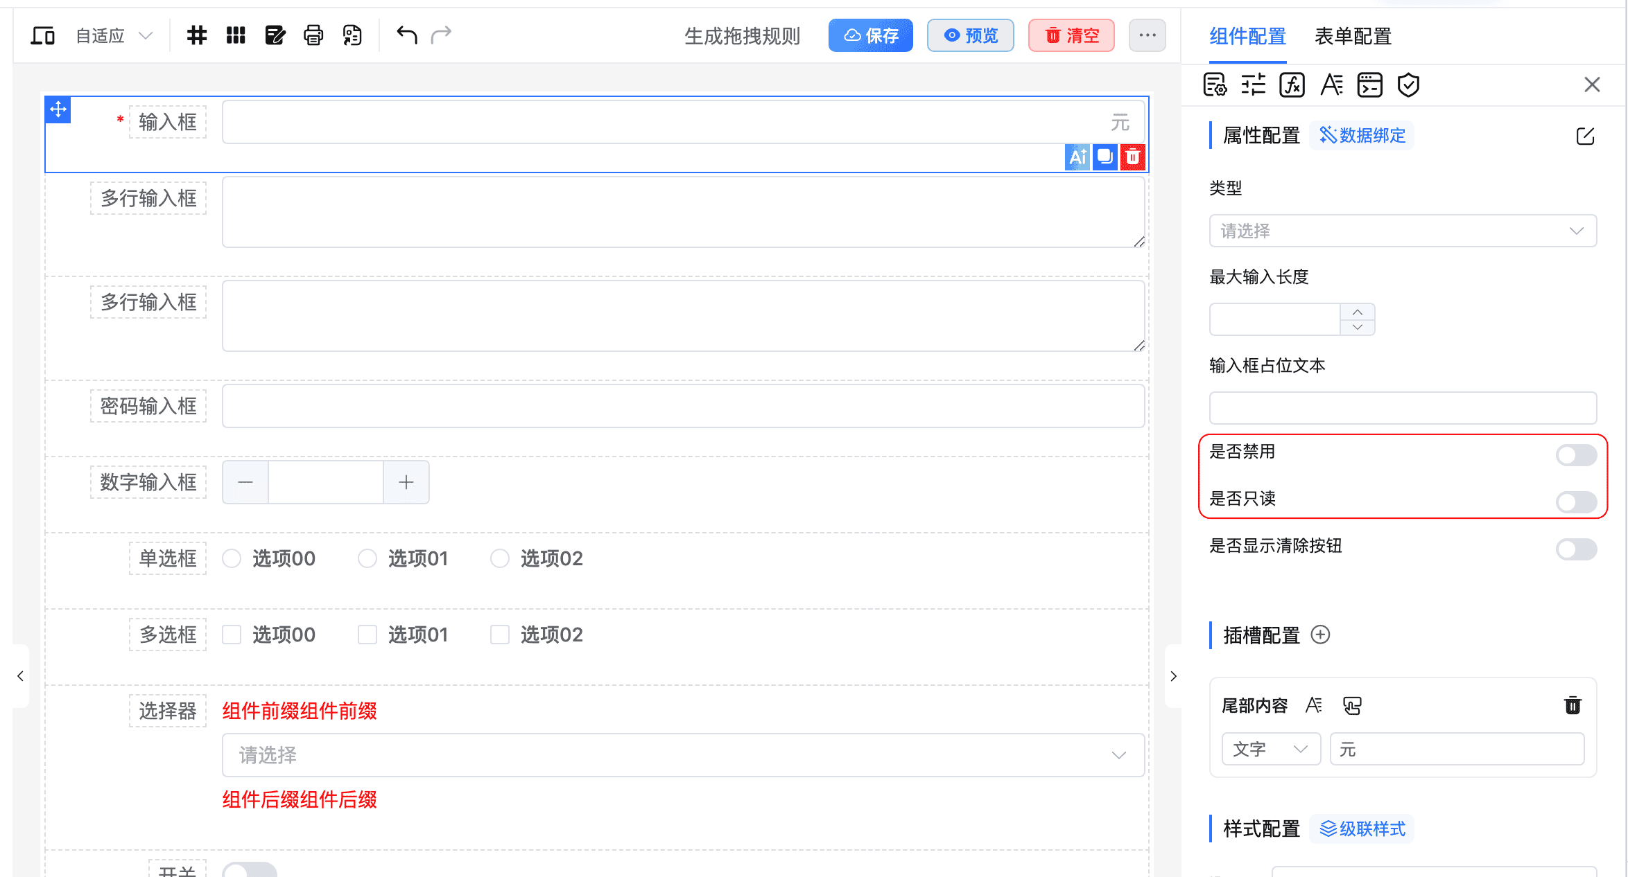The height and width of the screenshot is (877, 1628).
Task: Clear the canvas with 清空 button
Action: (x=1071, y=35)
